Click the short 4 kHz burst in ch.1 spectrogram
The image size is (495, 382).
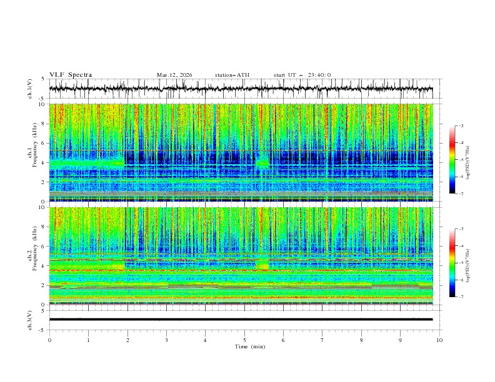(262, 163)
